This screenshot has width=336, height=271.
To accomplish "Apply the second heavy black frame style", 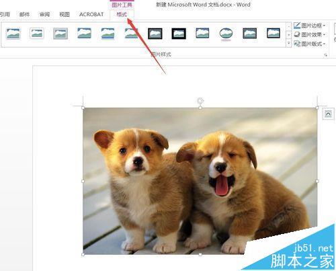I will [179, 34].
